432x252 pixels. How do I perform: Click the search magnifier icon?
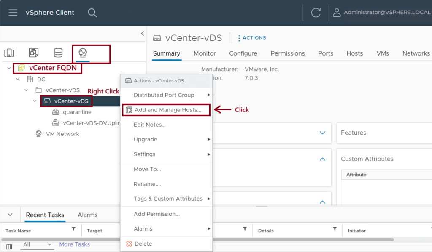point(92,13)
